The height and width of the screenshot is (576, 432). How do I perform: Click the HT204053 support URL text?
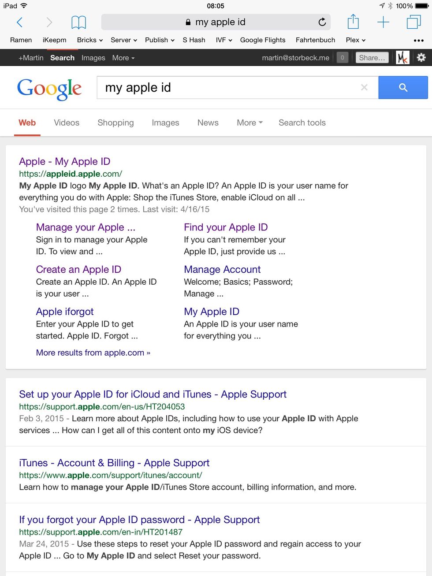102,406
